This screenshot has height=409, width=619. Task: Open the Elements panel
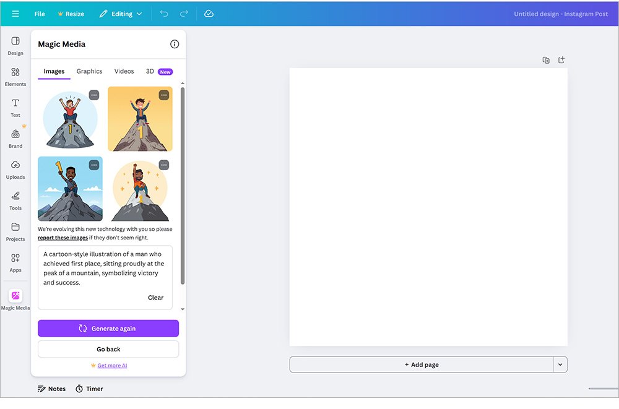15,75
